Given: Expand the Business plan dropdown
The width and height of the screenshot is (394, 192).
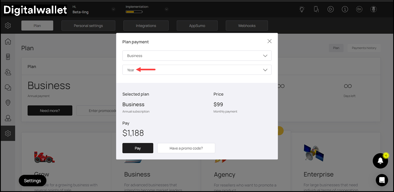Looking at the screenshot, I should 197,56.
